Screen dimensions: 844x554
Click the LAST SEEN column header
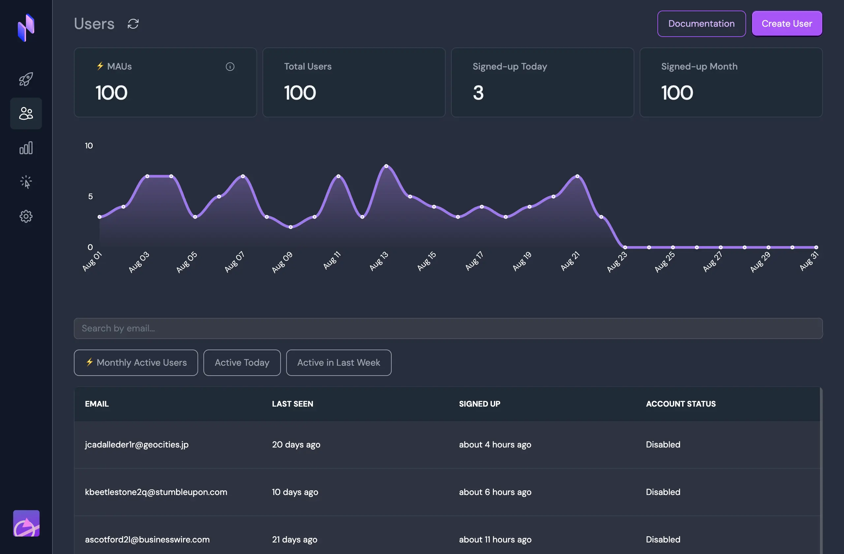292,404
